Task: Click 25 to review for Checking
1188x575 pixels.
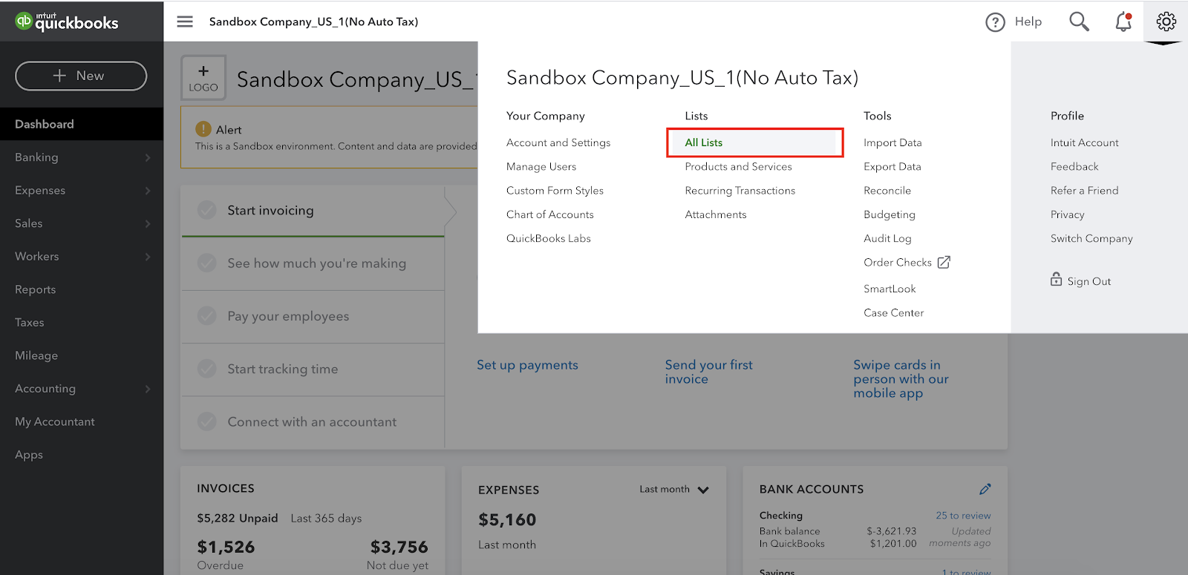Action: click(x=963, y=516)
